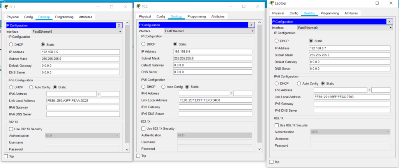Select DHCP radio button in PC1 IP Configuration
This screenshot has height=168, width=399.
point(11,45)
